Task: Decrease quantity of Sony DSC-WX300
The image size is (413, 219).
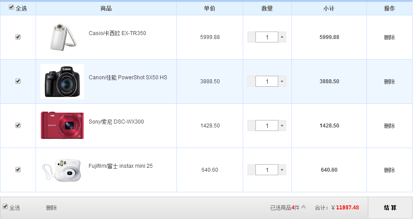Action: (251, 125)
